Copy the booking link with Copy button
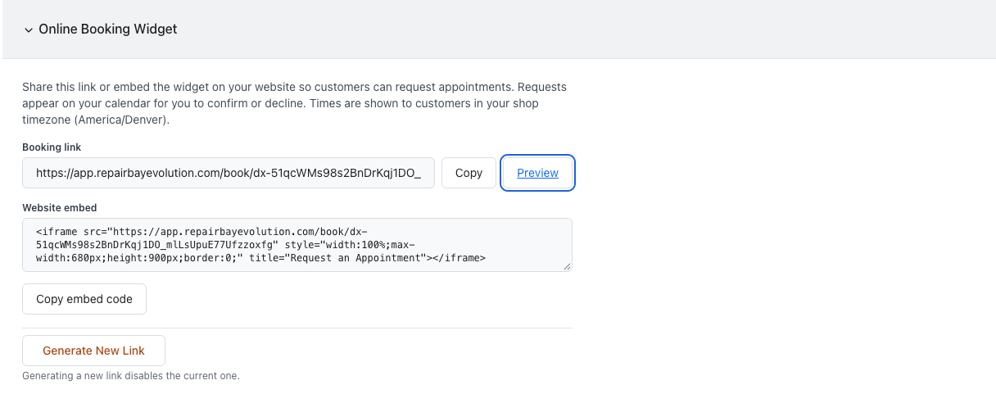The width and height of the screenshot is (996, 403). click(469, 173)
